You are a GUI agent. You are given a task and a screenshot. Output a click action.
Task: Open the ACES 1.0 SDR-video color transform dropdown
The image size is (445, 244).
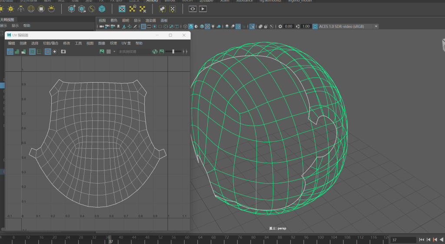point(349,27)
